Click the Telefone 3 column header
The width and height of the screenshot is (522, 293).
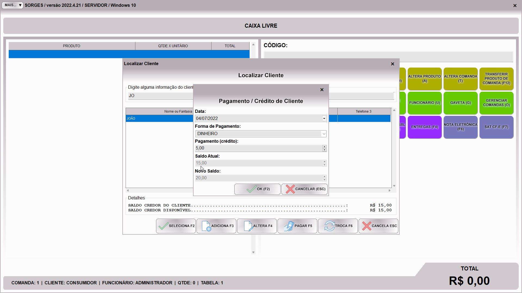pyautogui.click(x=363, y=112)
